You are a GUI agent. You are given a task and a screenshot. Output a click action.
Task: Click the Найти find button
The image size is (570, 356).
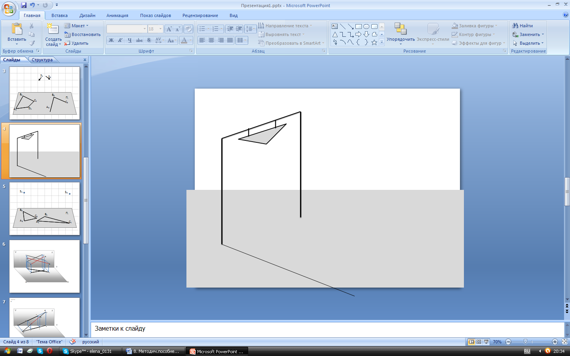pos(522,26)
